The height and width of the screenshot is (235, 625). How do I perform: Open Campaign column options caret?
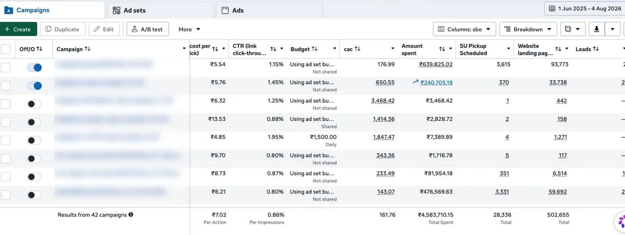pos(184,49)
